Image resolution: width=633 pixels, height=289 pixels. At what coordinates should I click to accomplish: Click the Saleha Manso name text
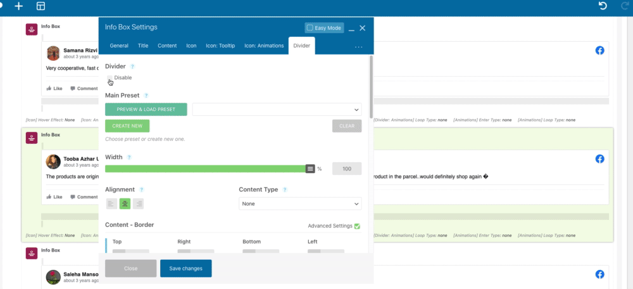click(80, 274)
